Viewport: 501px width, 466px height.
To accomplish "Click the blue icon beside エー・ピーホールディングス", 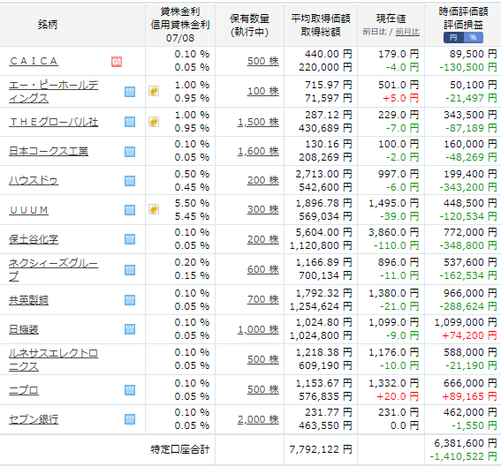I will [130, 92].
